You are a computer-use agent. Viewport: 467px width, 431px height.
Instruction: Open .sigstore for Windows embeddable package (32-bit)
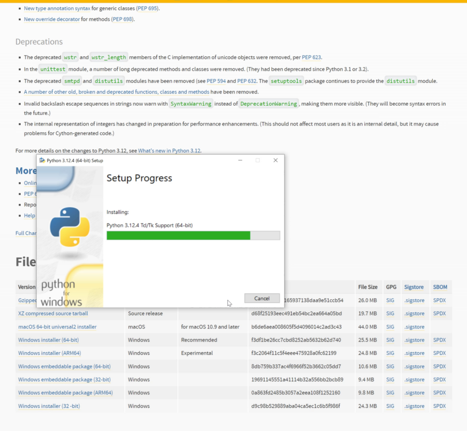click(414, 380)
